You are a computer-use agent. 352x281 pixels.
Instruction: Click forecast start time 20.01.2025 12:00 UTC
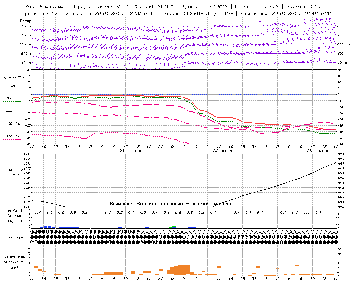click(x=124, y=13)
